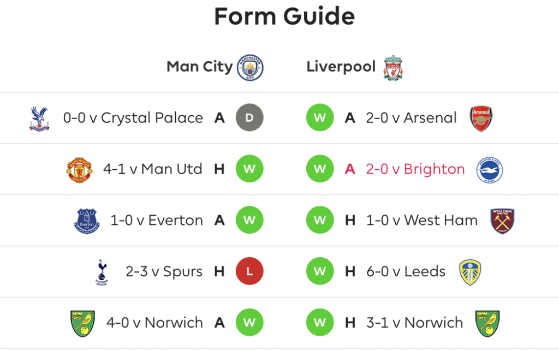Open the Tottenham Spurs cockerel badge
The image size is (559, 350).
pyautogui.click(x=102, y=272)
